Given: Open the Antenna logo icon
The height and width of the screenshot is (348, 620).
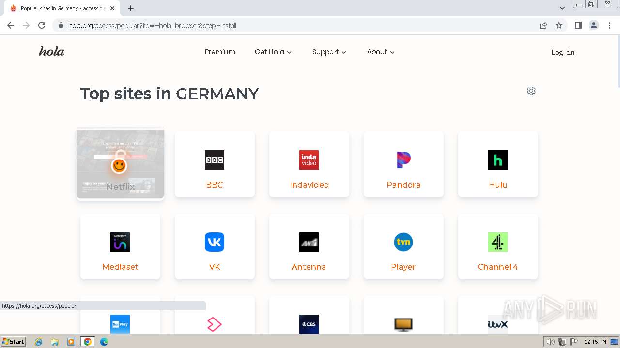Looking at the screenshot, I should click(309, 242).
